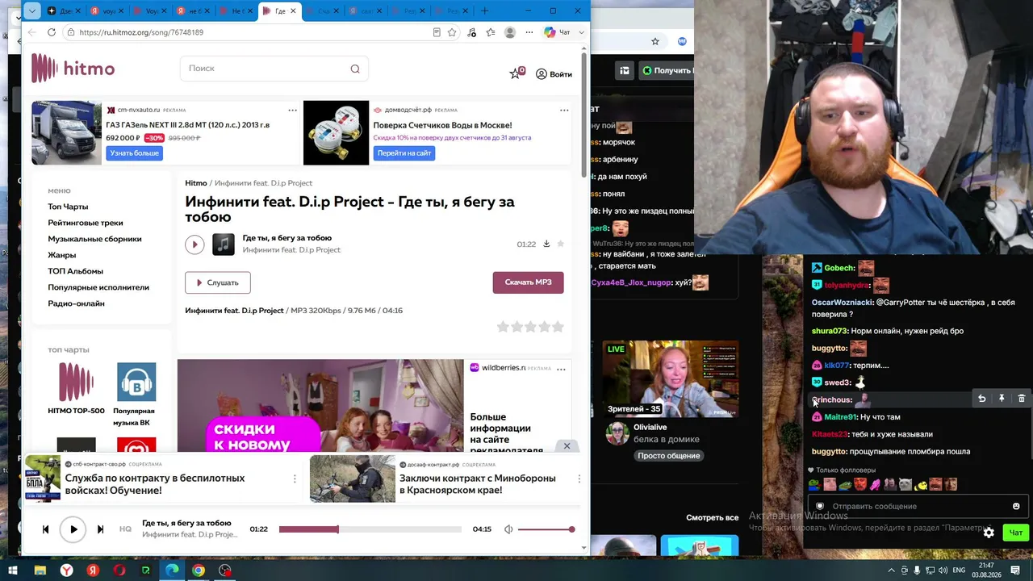The image size is (1033, 581).
Task: Reload the hitmo page
Action: (x=52, y=32)
